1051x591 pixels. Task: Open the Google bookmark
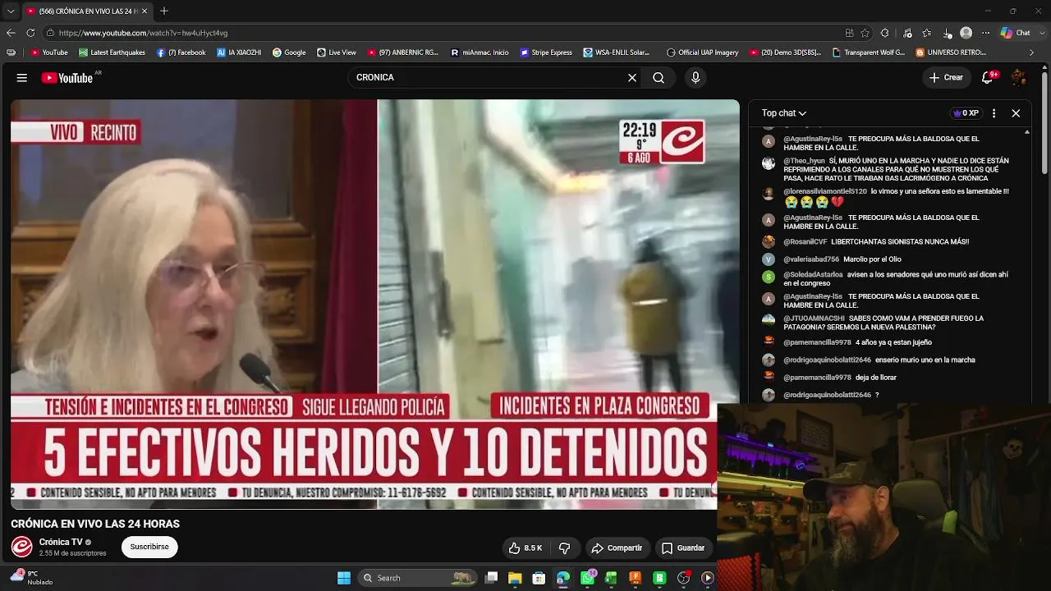(x=289, y=53)
